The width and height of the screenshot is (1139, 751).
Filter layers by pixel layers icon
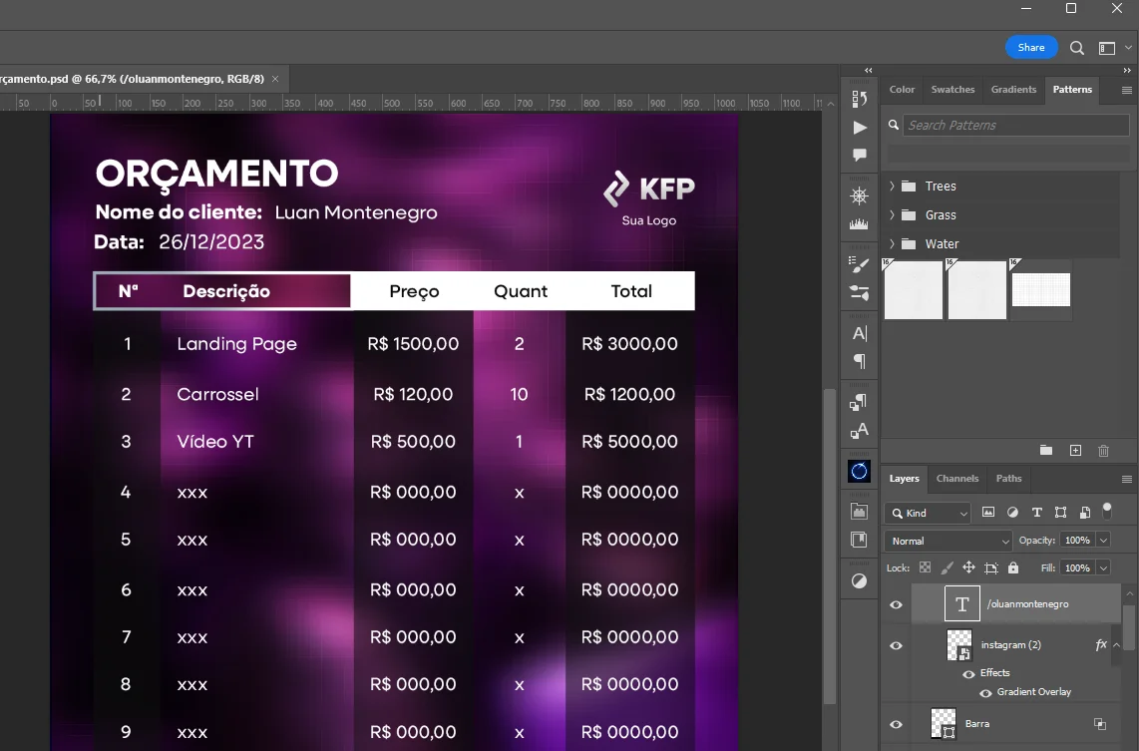point(988,512)
